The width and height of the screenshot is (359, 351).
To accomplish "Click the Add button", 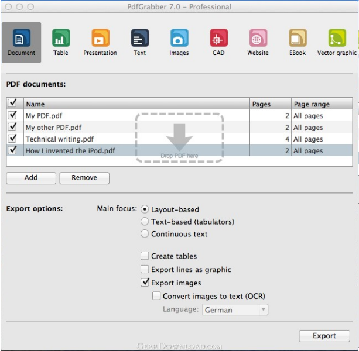I will coord(31,178).
